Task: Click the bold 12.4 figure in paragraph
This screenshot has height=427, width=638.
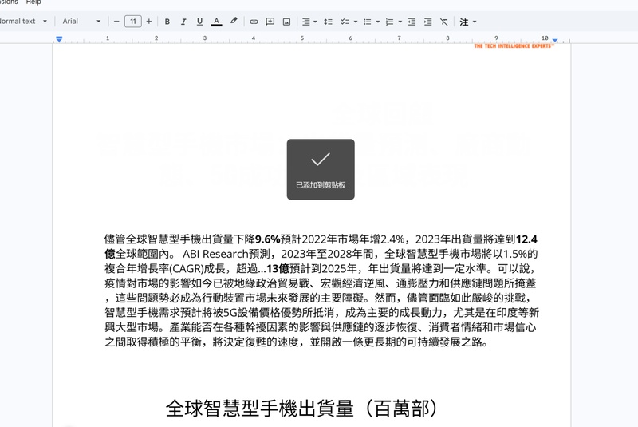Action: pos(526,239)
